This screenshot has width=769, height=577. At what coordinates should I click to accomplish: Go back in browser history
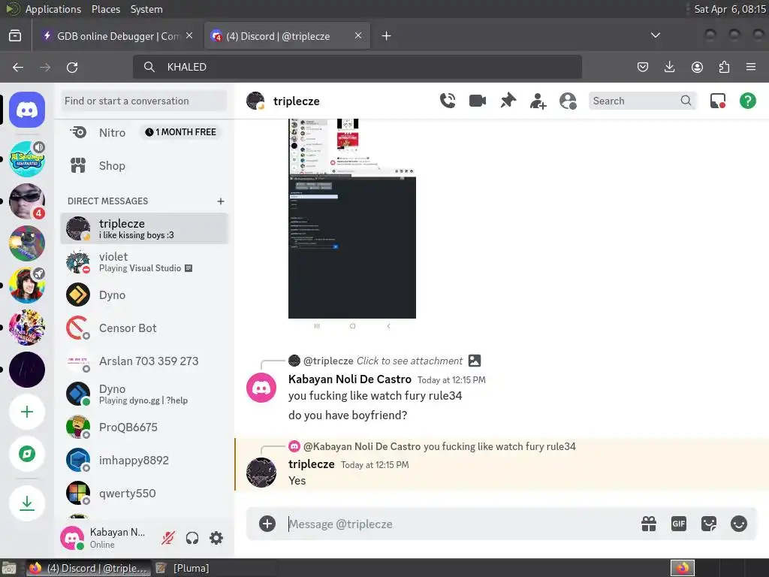click(18, 67)
